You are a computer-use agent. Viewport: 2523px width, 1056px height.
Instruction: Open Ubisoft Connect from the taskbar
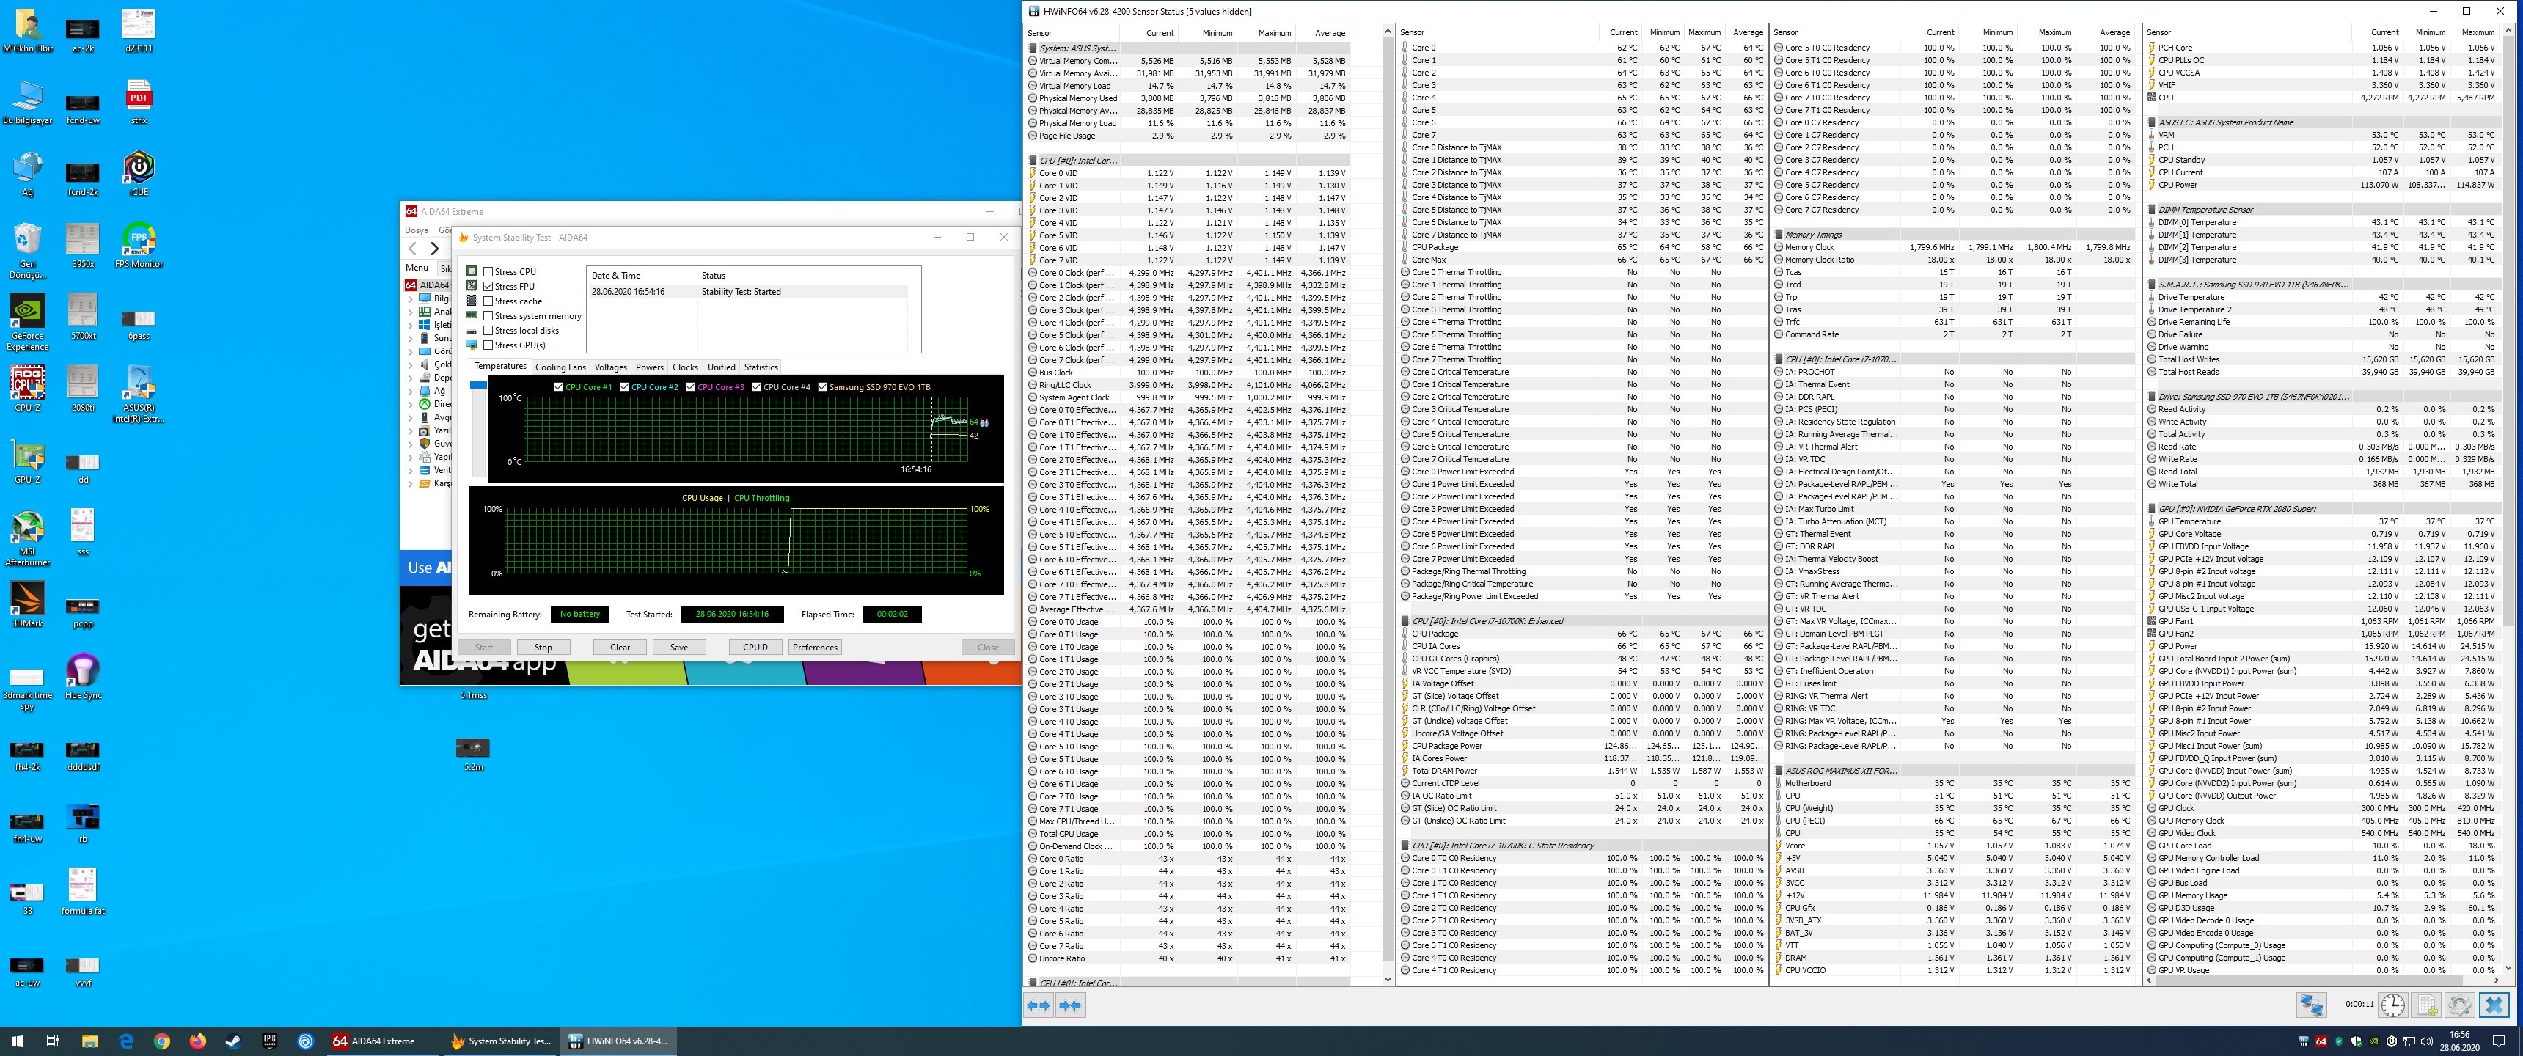[306, 1041]
